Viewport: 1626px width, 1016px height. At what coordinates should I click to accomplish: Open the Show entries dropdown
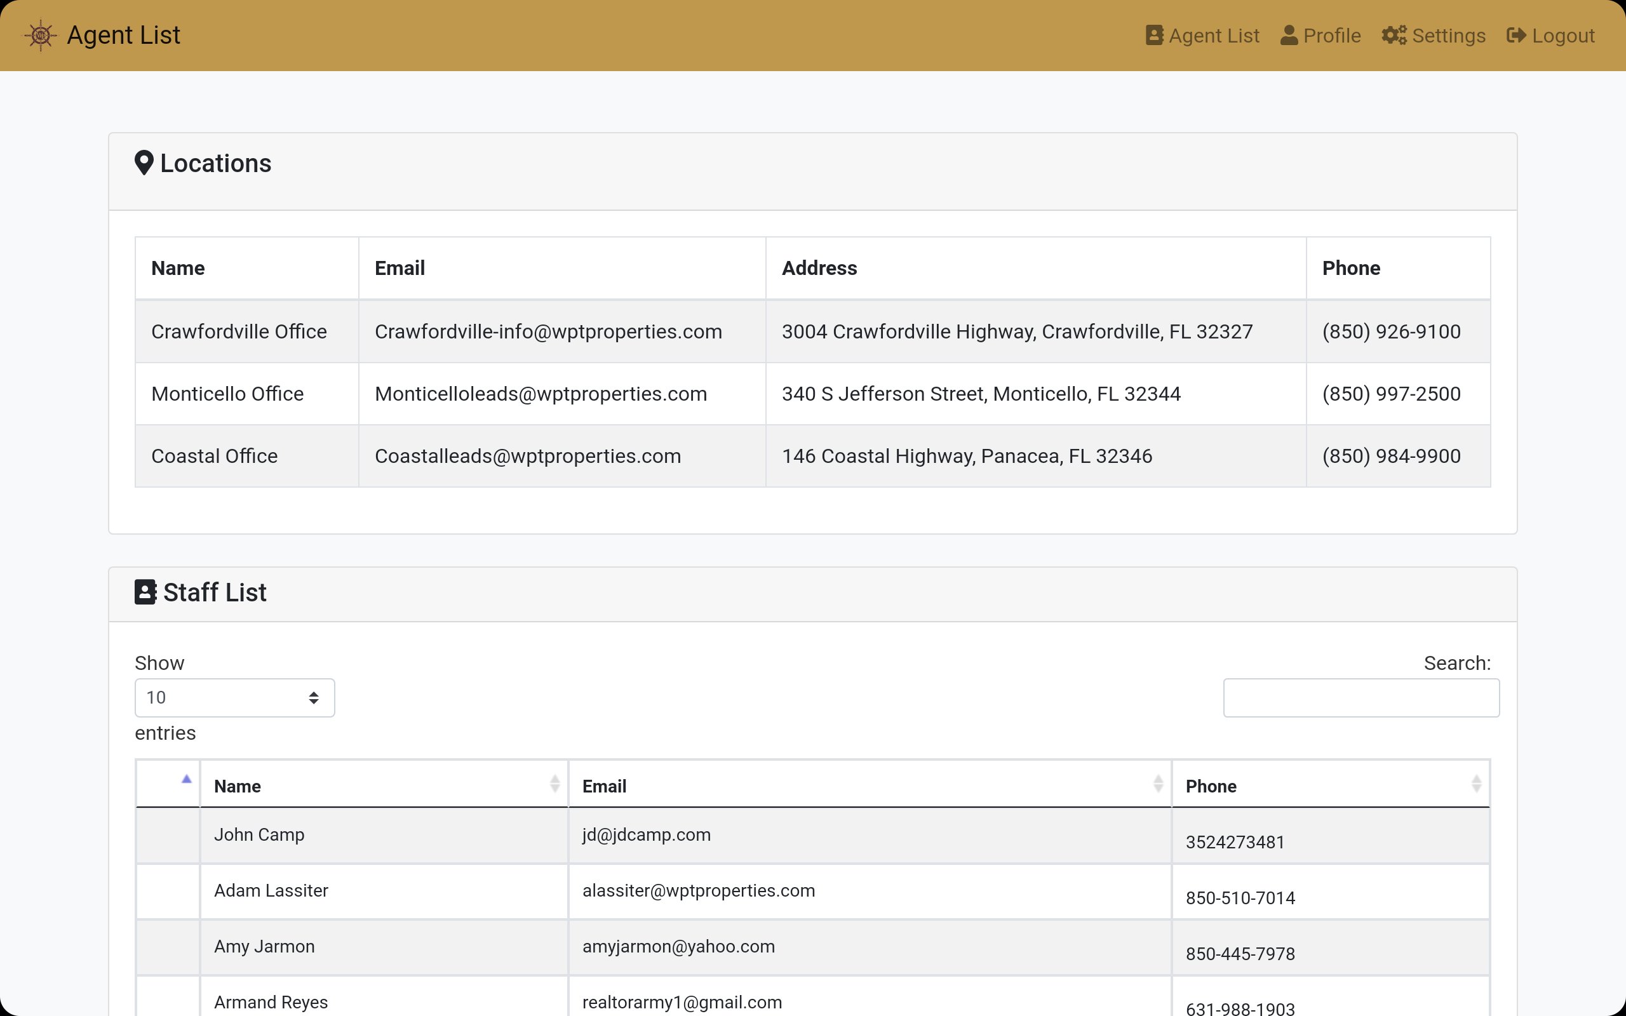(234, 697)
